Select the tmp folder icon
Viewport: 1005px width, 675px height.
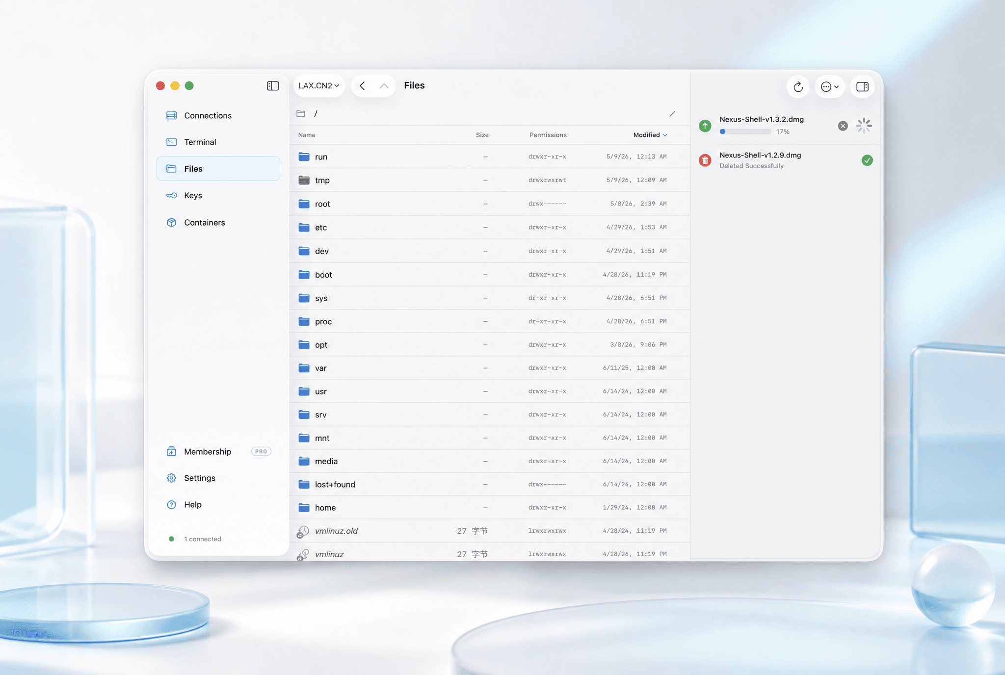click(x=304, y=180)
